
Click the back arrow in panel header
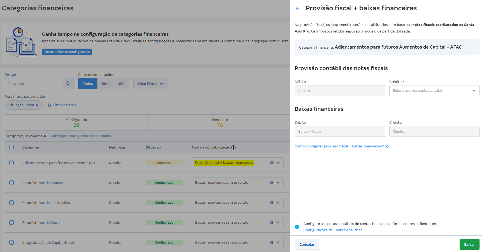298,8
